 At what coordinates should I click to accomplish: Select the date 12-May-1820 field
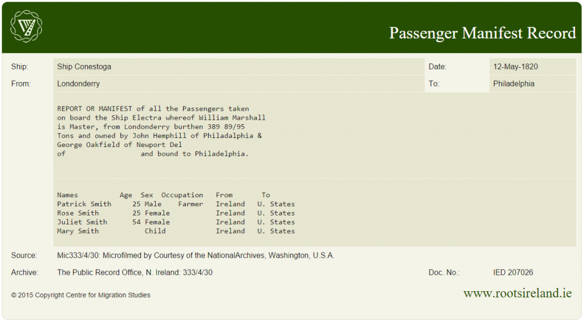tap(515, 67)
